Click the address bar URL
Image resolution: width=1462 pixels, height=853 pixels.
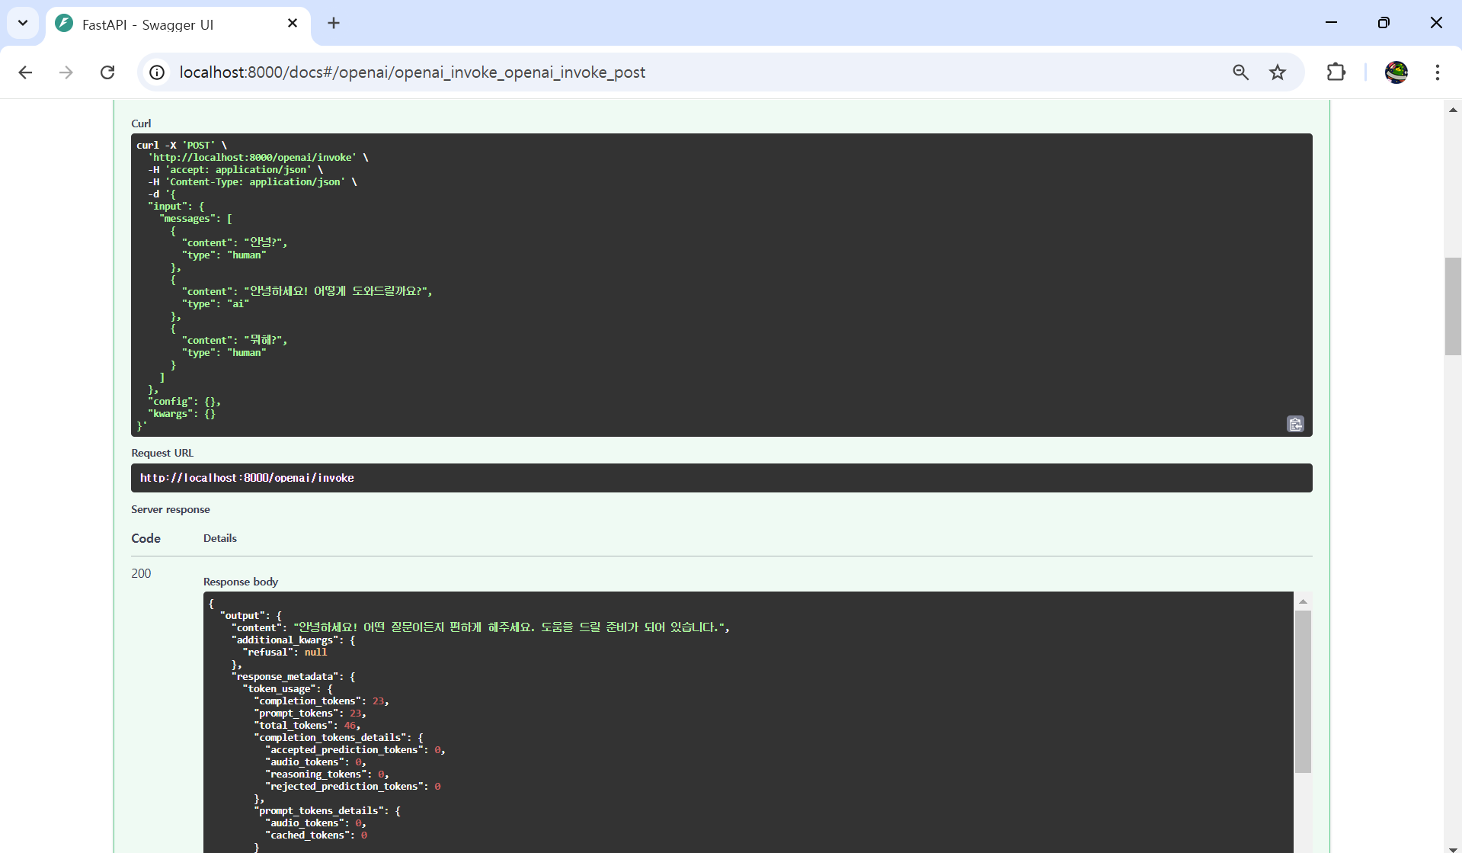click(x=412, y=72)
